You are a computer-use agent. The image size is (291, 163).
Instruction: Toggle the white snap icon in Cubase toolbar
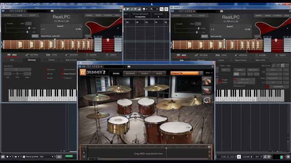162,9
